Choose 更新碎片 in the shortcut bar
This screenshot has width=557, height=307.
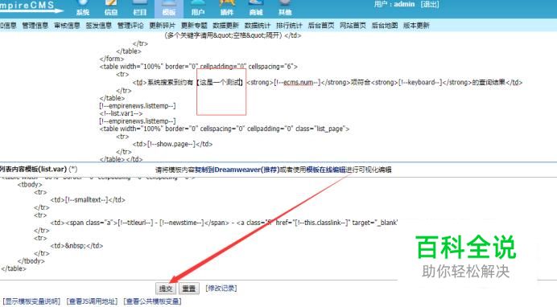[162, 26]
